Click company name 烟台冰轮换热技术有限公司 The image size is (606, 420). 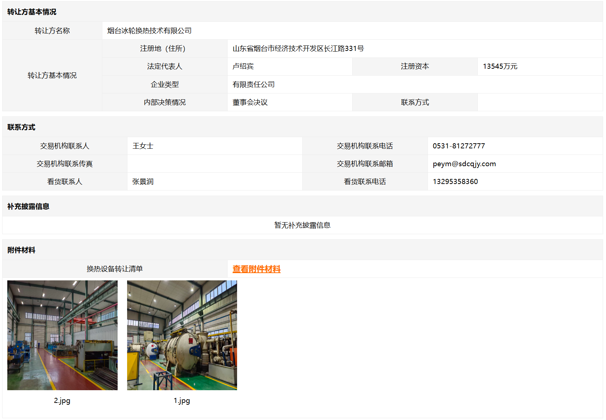pos(149,31)
